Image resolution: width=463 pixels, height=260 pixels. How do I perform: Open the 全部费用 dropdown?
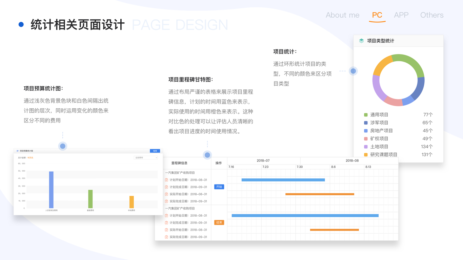(146, 158)
